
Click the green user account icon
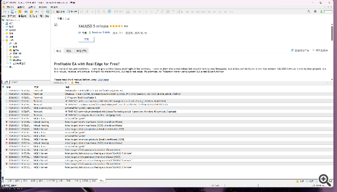321,12
